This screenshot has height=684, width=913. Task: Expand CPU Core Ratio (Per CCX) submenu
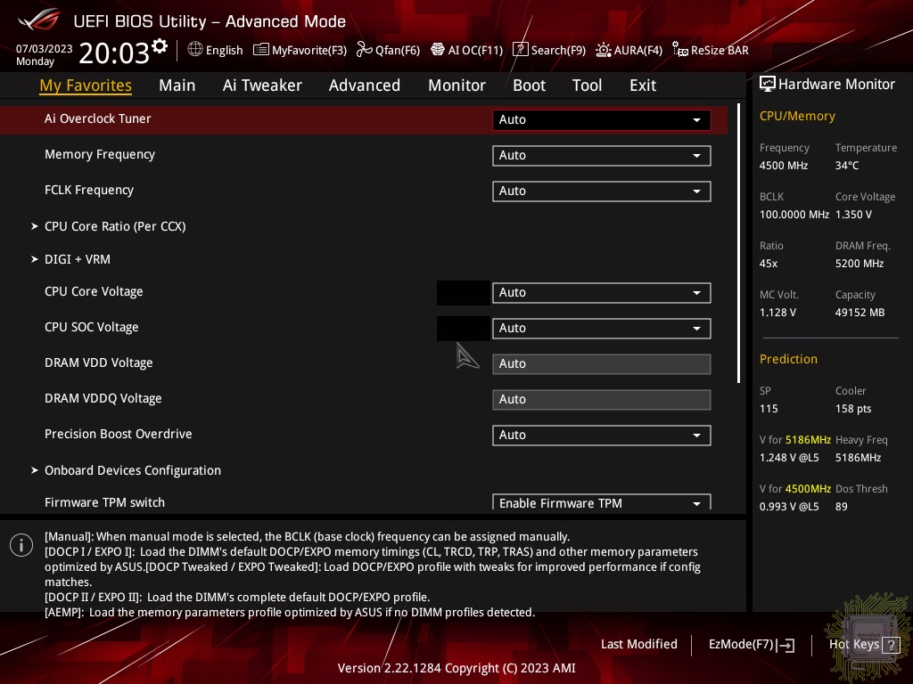(x=115, y=226)
